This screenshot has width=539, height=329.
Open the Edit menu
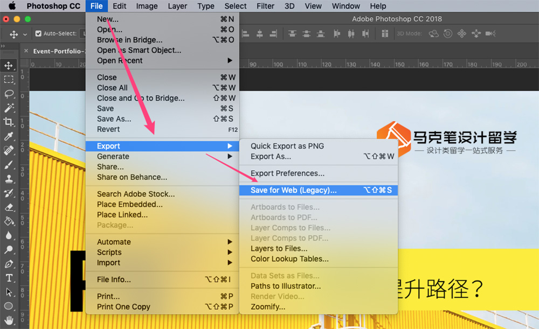[119, 6]
